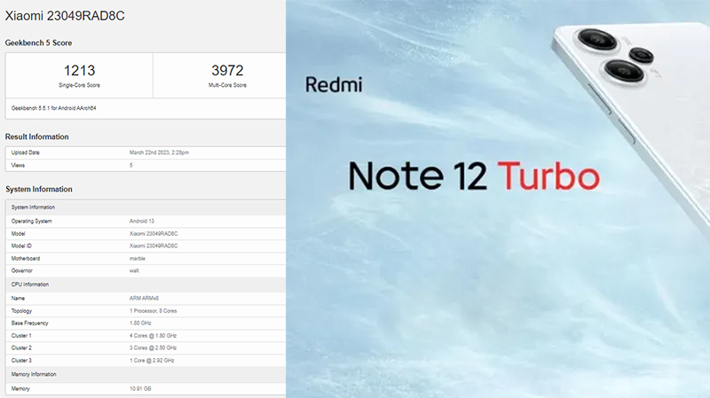The width and height of the screenshot is (710, 398).
Task: Click the Memory Information header row
Action: (x=146, y=374)
